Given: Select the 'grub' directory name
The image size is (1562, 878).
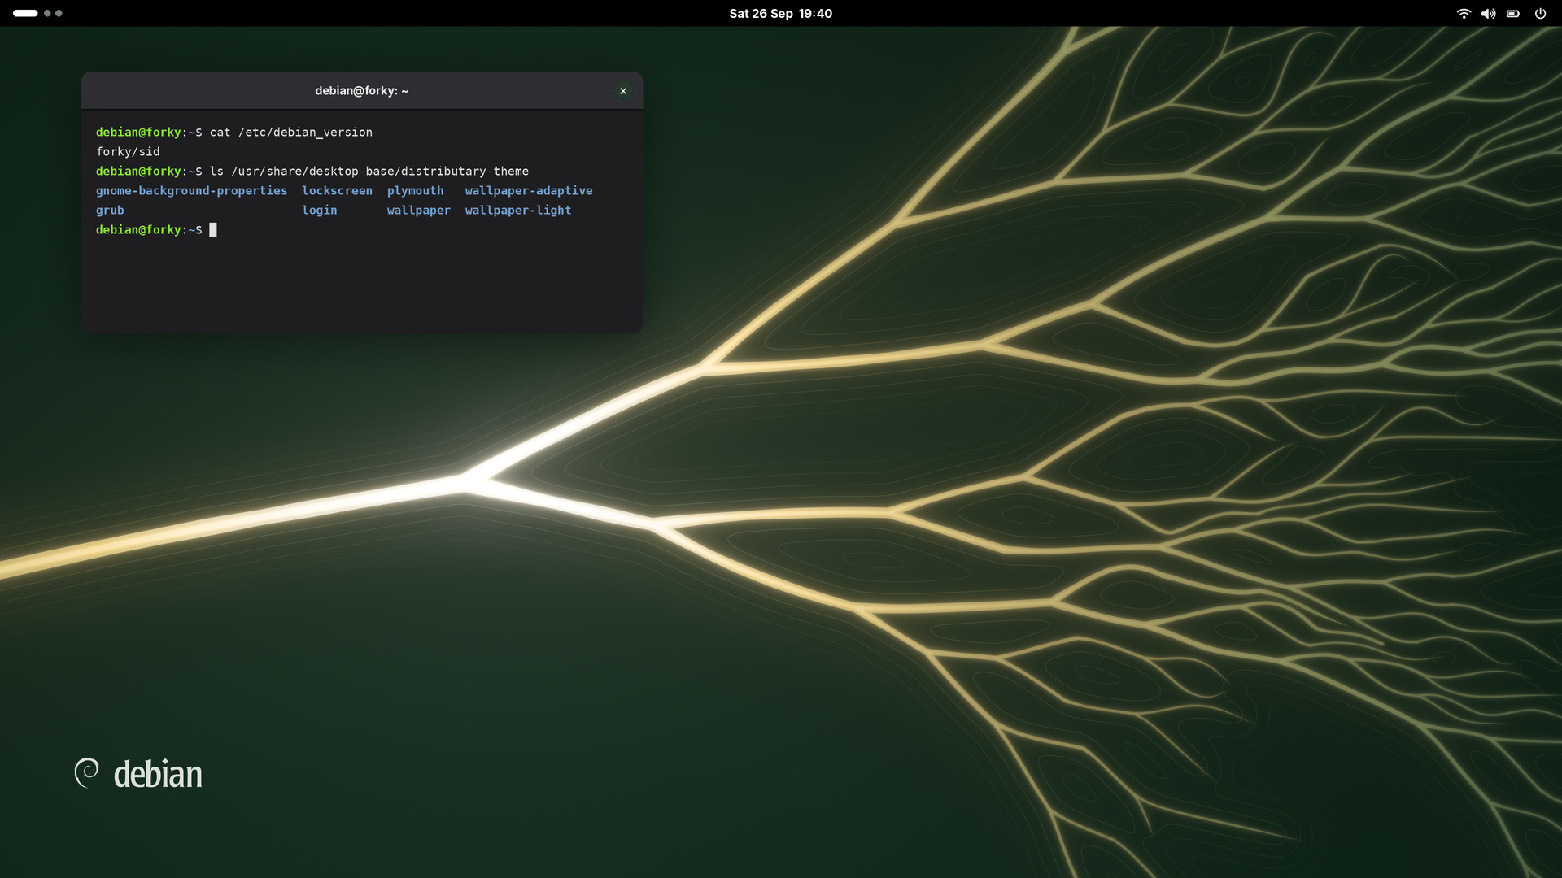Looking at the screenshot, I should pyautogui.click(x=110, y=210).
